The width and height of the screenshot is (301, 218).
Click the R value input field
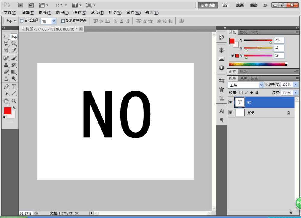[x=279, y=40]
